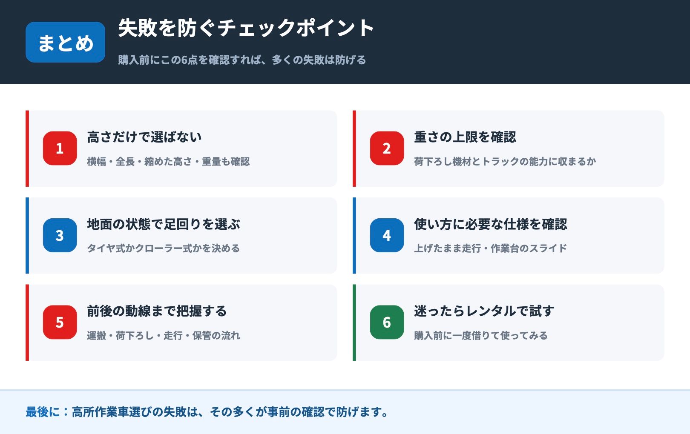The height and width of the screenshot is (434, 690).
Task: Click the green number 6 badge
Action: click(387, 322)
